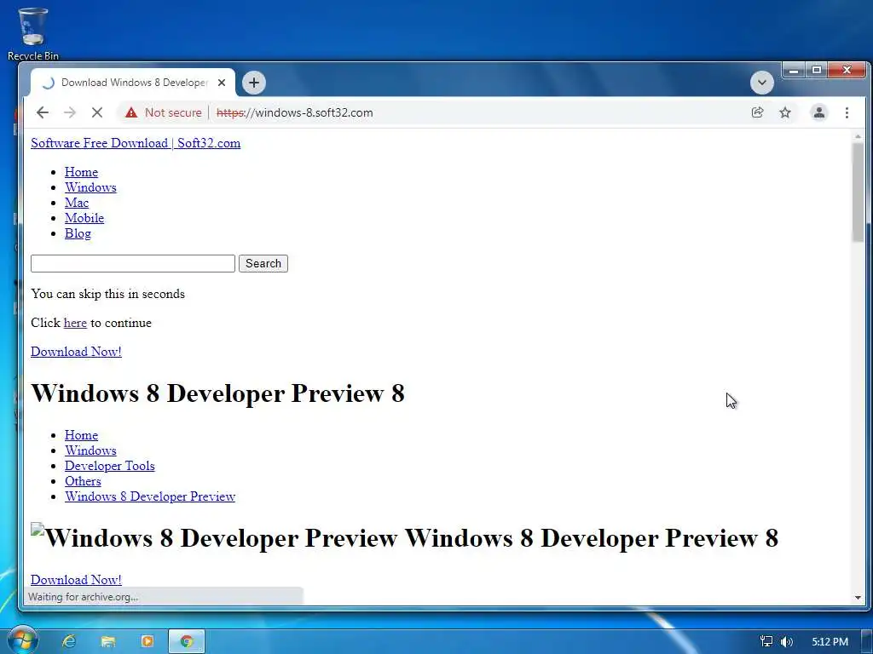The width and height of the screenshot is (873, 654).
Task: Open Chrome's three-dot menu
Action: pyautogui.click(x=847, y=112)
